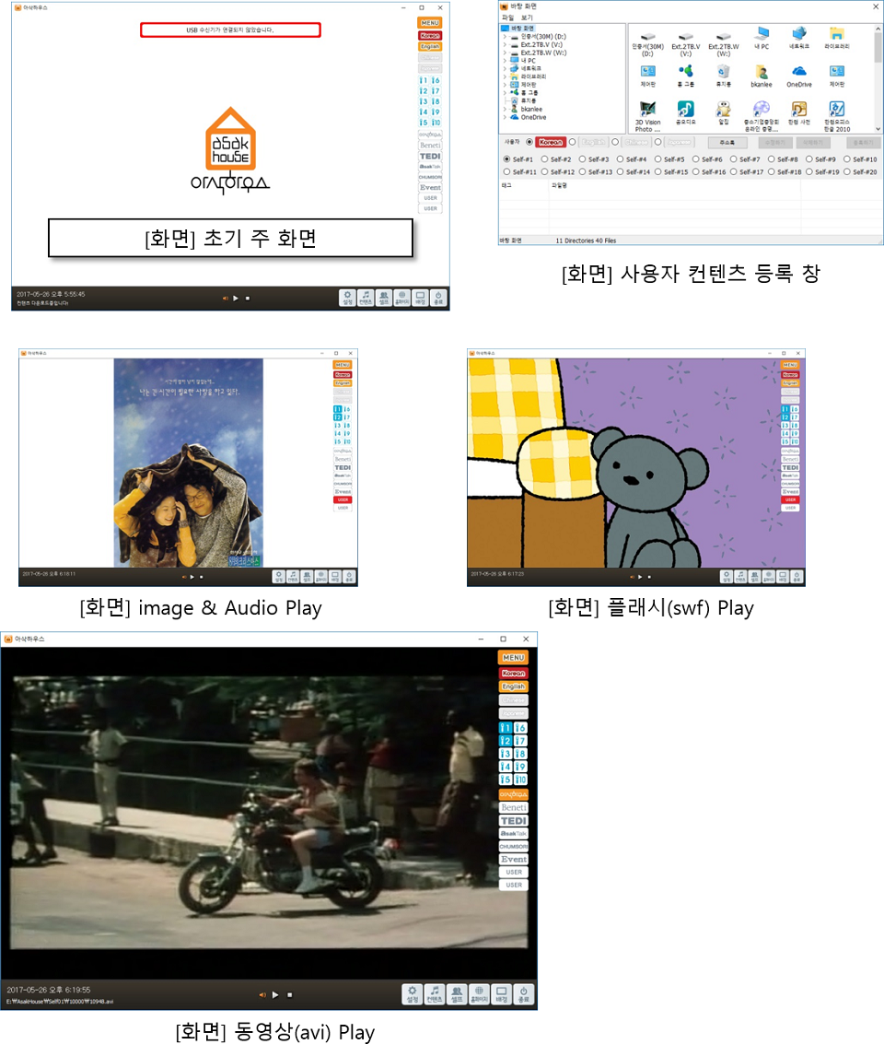Click the power exit icon in initial main screen
The width and height of the screenshot is (884, 1056).
(x=438, y=297)
